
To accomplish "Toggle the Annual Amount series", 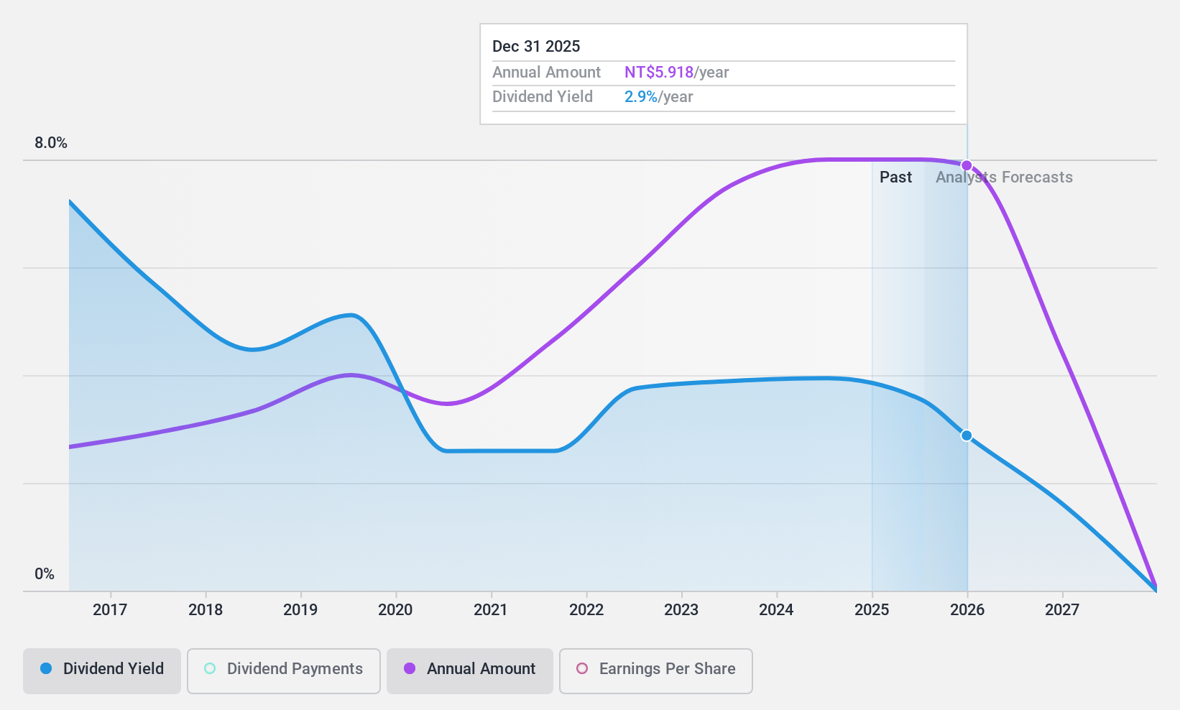I will pyautogui.click(x=470, y=670).
